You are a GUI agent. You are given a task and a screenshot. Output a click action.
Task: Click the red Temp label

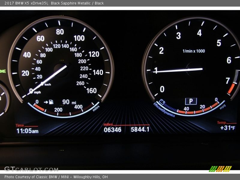pos(221,123)
